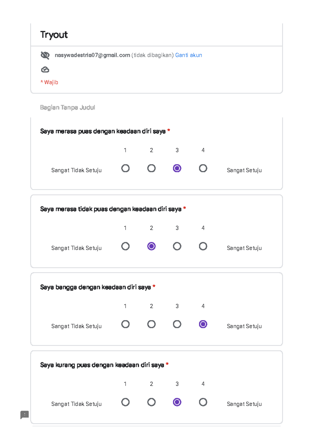312x441 pixels.
Task: Pick rating 3 for 'Saya bangga'
Action: [x=177, y=324]
